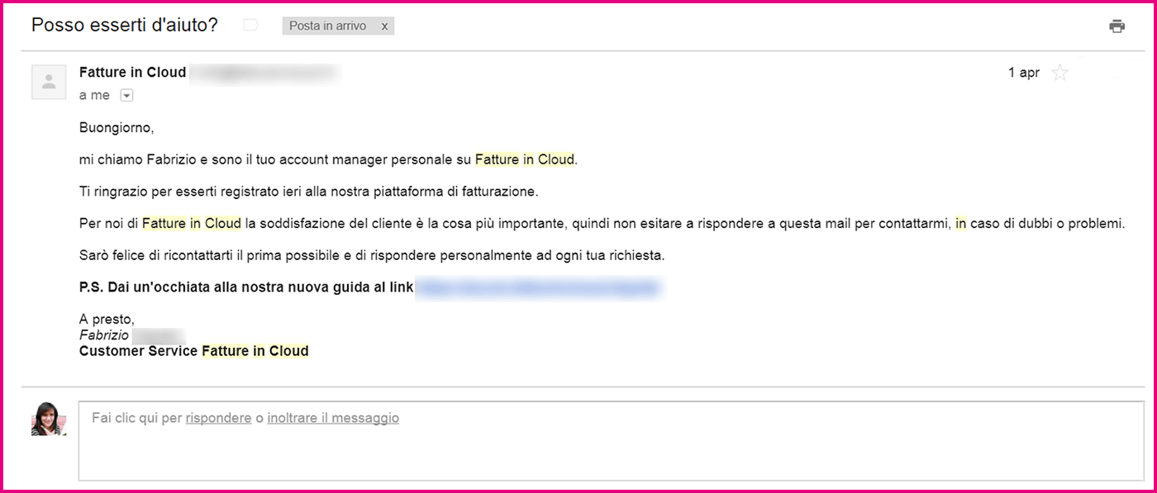Click the blurred sender email address
The height and width of the screenshot is (493, 1157).
pyautogui.click(x=264, y=72)
